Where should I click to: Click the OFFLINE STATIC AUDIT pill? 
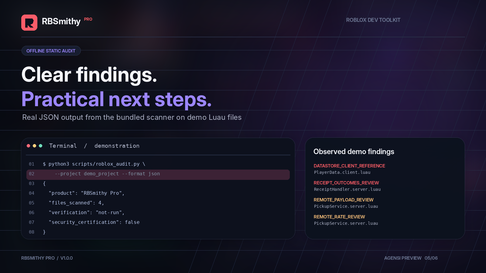[x=51, y=51]
